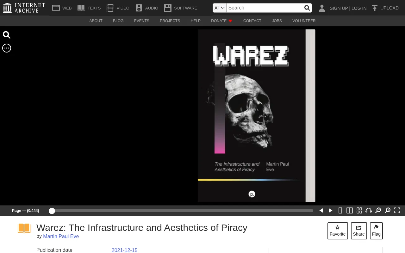Expand the All search-scope dropdown

tap(220, 8)
